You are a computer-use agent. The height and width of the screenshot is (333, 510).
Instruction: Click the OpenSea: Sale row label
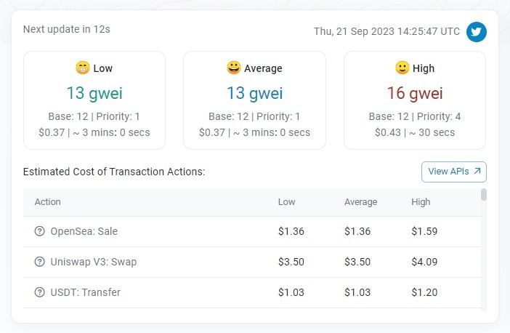84,231
